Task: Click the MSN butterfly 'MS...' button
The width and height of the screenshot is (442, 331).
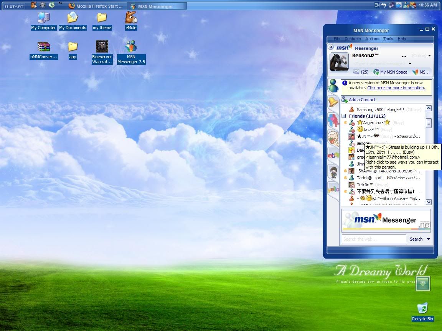Action: [x=421, y=72]
